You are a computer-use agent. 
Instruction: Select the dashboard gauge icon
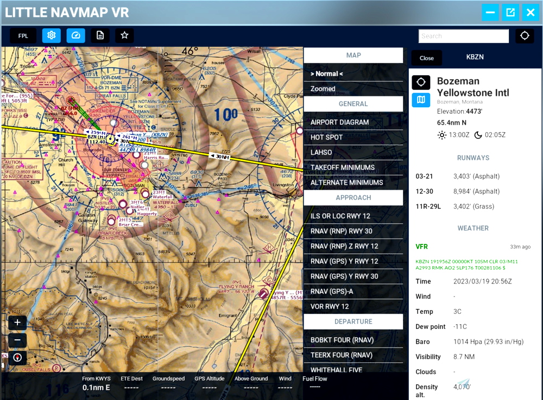[x=75, y=35]
